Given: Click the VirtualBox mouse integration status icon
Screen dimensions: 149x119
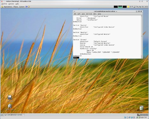Looking at the screenshot, I should 137,117.
